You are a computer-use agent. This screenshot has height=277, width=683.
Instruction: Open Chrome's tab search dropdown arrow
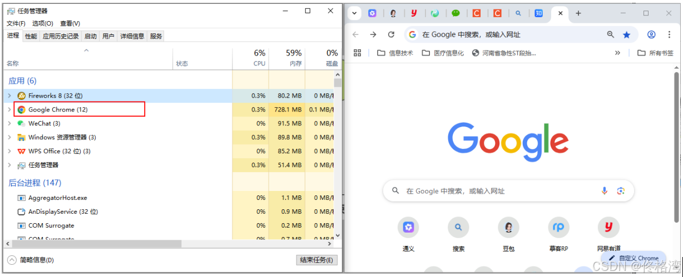[x=354, y=13]
